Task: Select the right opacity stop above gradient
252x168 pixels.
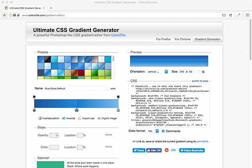Action: pyautogui.click(x=118, y=97)
